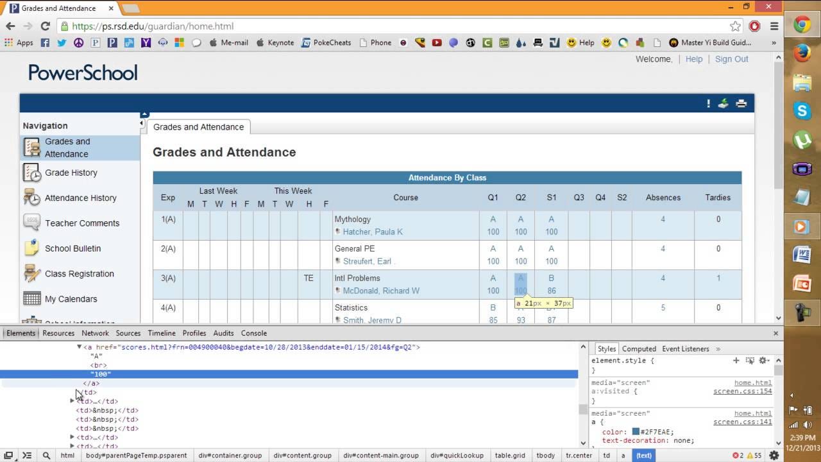Screen dimensions: 821x462
Task: Click the printer icon in PowerSchool header
Action: [741, 103]
